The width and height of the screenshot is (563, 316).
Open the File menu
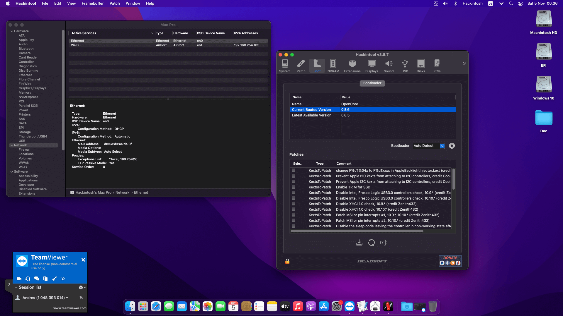click(45, 4)
